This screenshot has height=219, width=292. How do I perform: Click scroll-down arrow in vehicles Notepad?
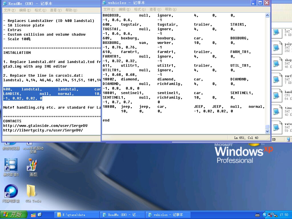(x=267, y=131)
